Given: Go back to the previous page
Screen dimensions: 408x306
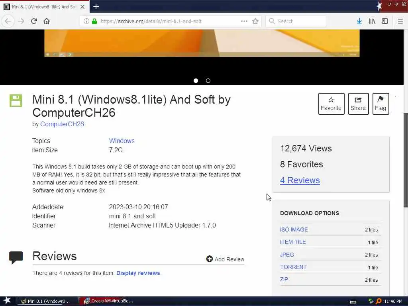Looking at the screenshot, I should (8, 21).
